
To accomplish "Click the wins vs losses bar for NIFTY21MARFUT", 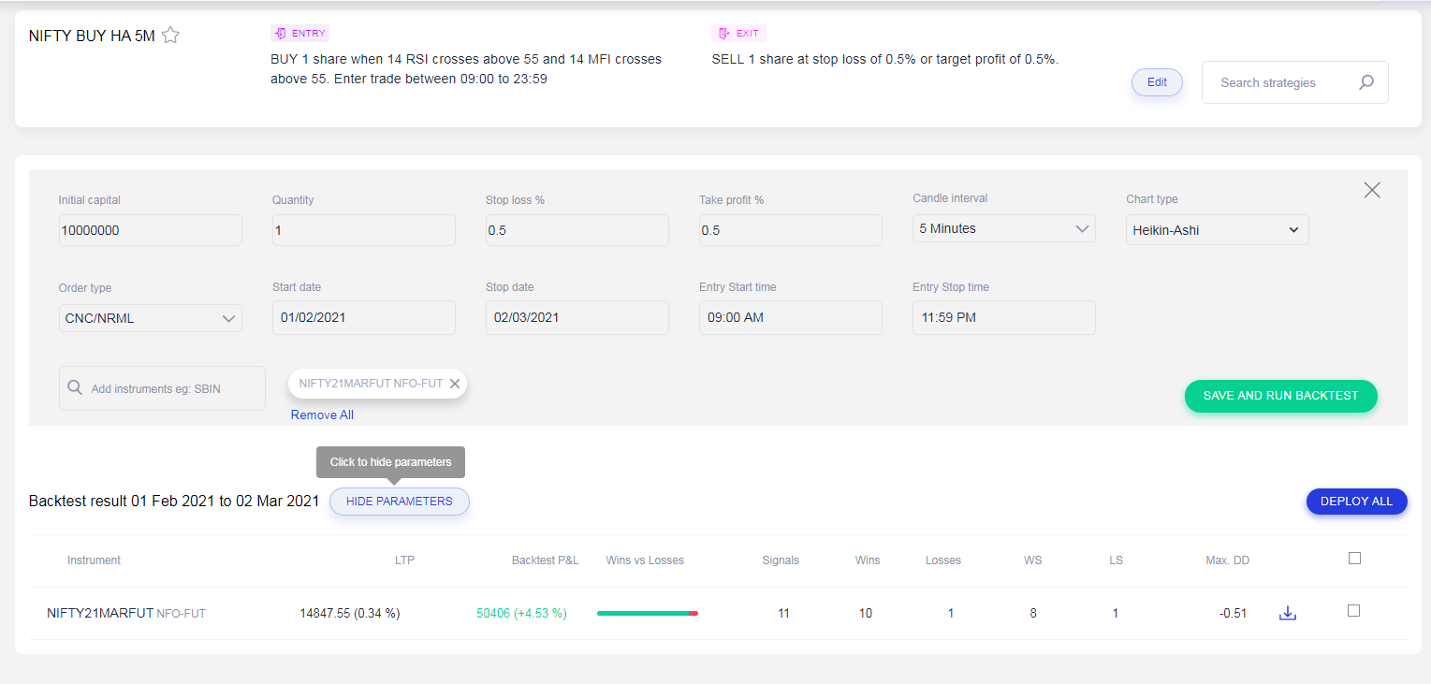I will tap(648, 614).
